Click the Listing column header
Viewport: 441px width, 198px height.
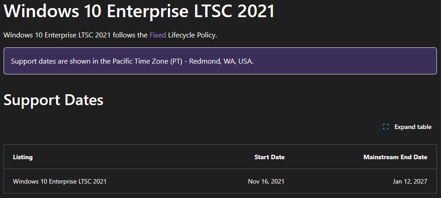point(23,157)
